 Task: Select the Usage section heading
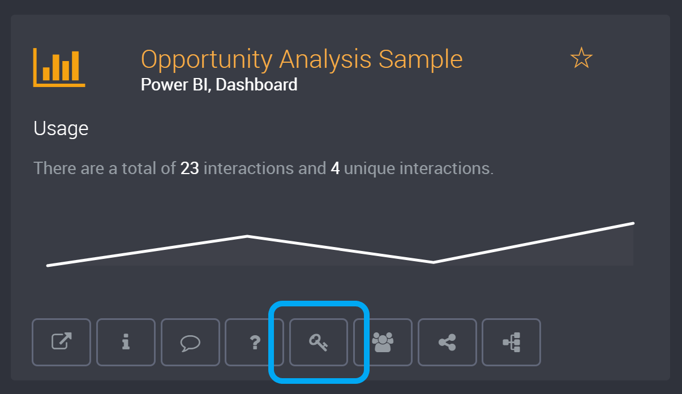[61, 129]
